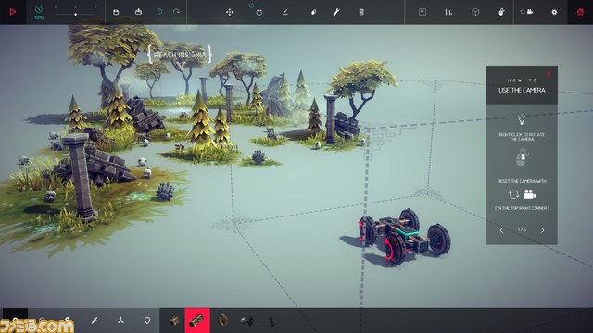593x333 pixels.
Task: Click the save machine icon
Action: (x=116, y=12)
